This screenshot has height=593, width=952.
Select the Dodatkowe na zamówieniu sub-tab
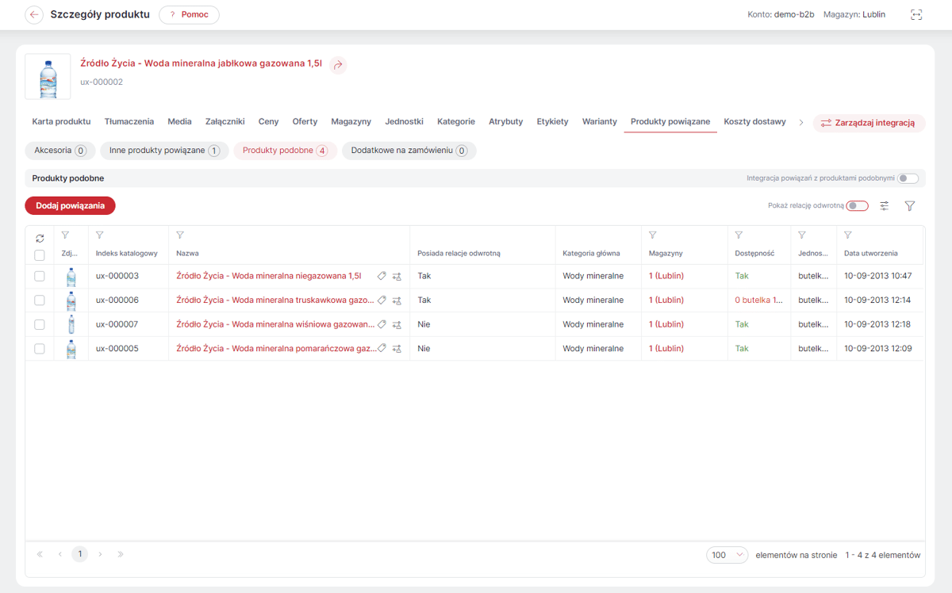coord(409,151)
